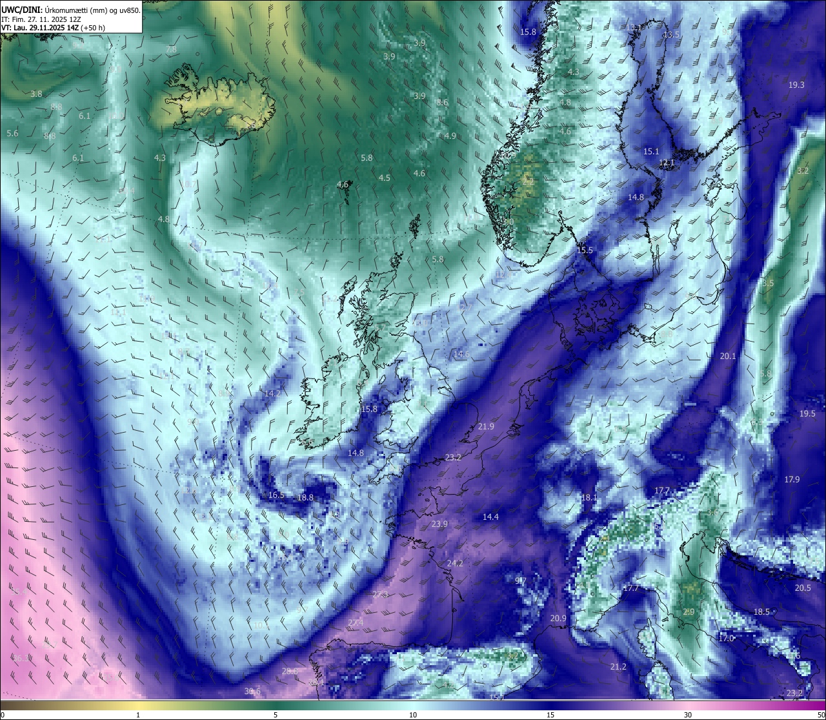Click the 7.8 value northwest of Iceland
Image resolution: width=826 pixels, height=720 pixels.
(x=171, y=49)
